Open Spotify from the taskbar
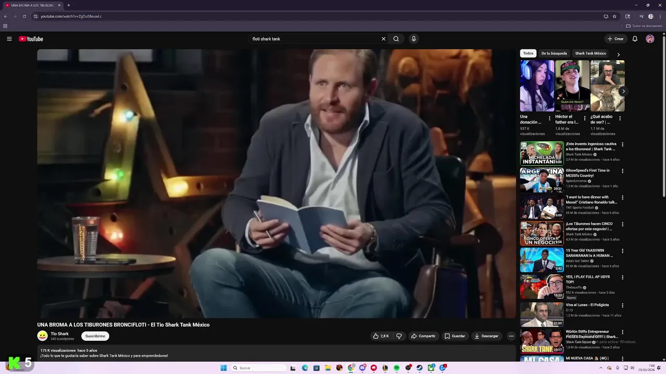The image size is (666, 374). (396, 368)
